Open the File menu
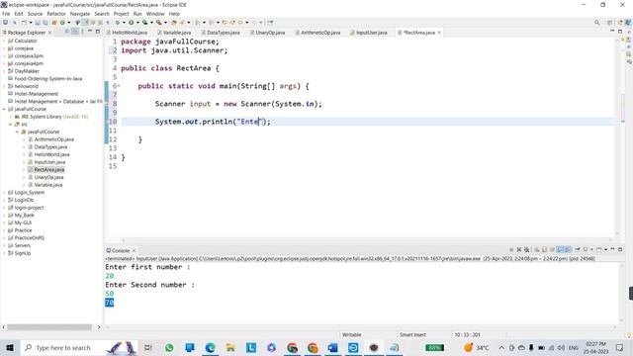Screen dimensions: 633x356 [6, 14]
